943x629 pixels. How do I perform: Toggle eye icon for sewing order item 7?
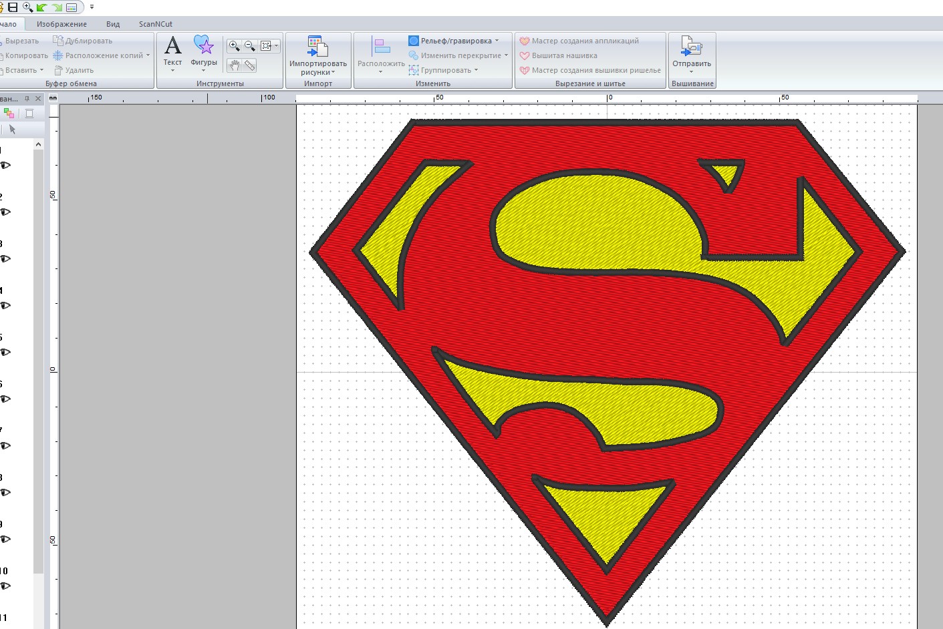tap(5, 446)
